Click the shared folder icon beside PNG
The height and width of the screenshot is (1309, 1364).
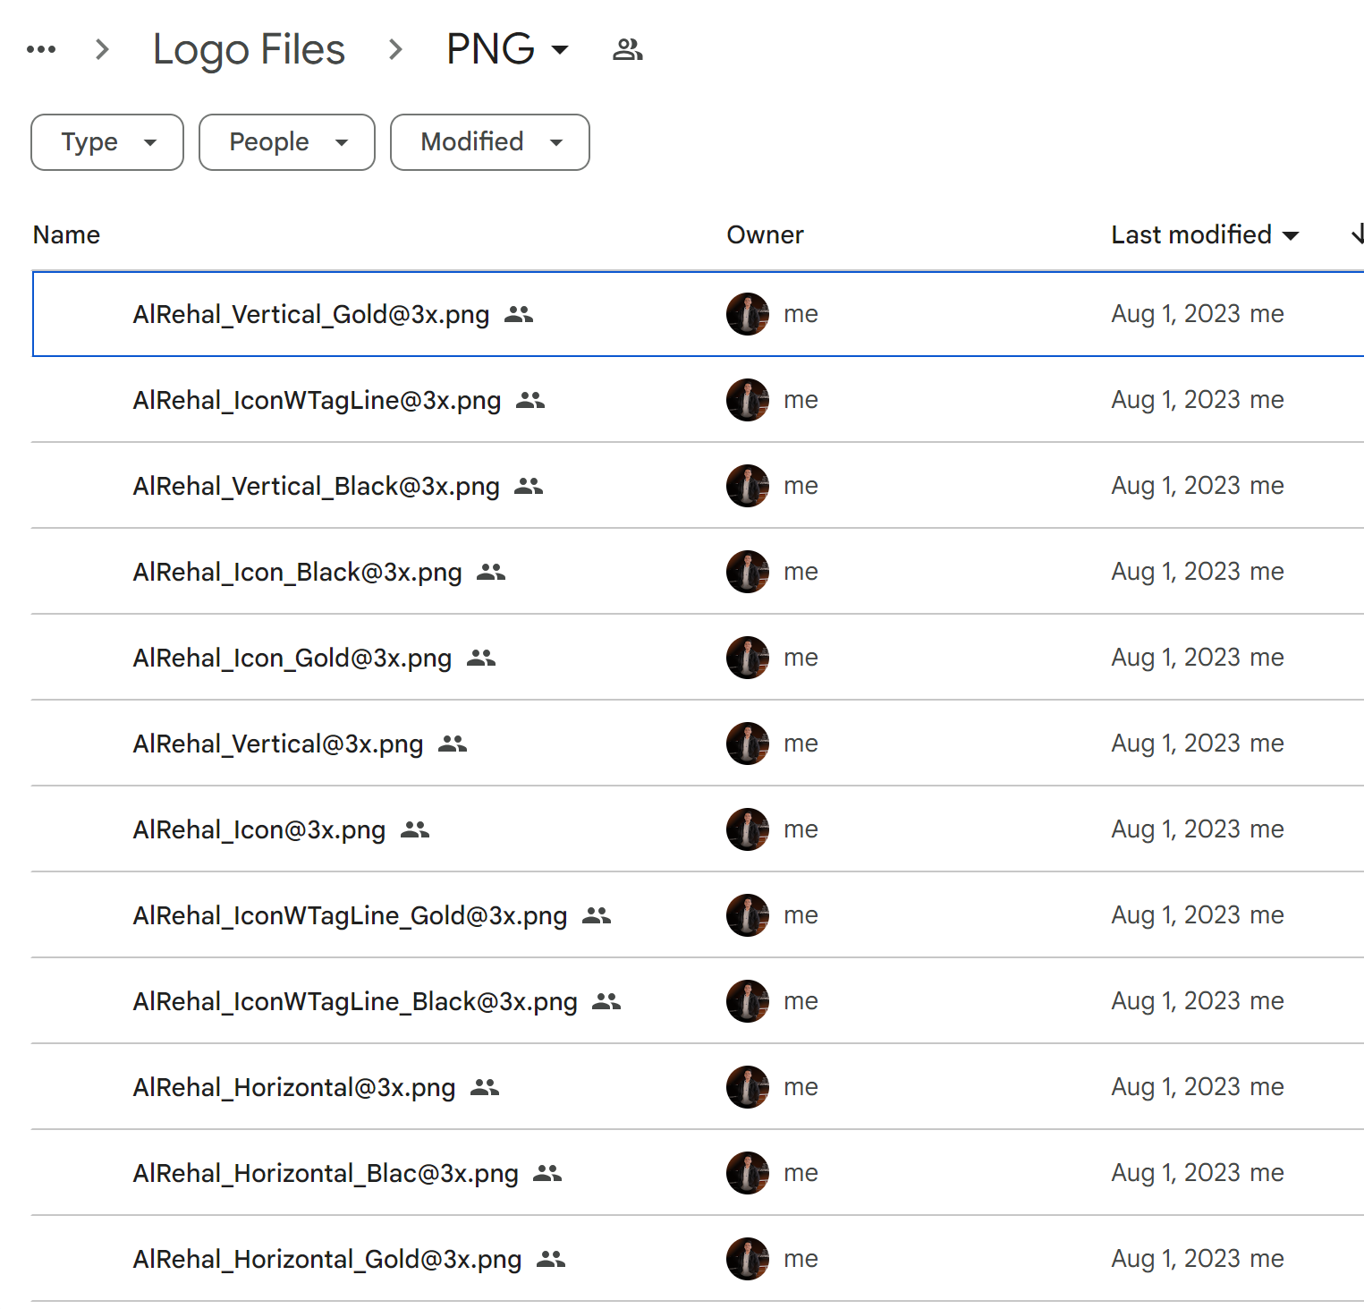[627, 49]
